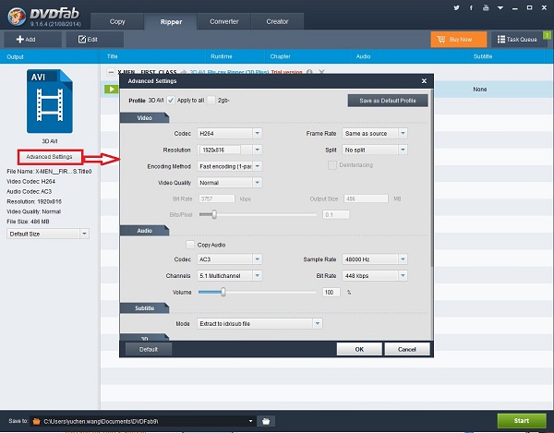This screenshot has width=554, height=433.
Task: Click the Default button in dialog
Action: [x=149, y=349]
